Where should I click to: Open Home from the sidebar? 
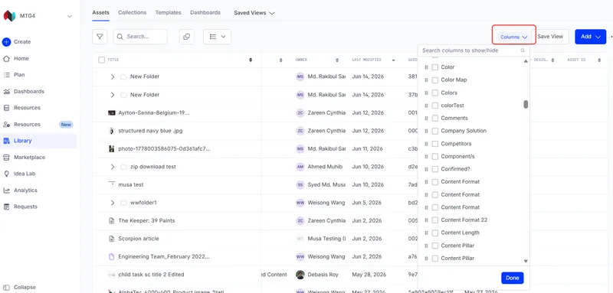pyautogui.click(x=21, y=58)
